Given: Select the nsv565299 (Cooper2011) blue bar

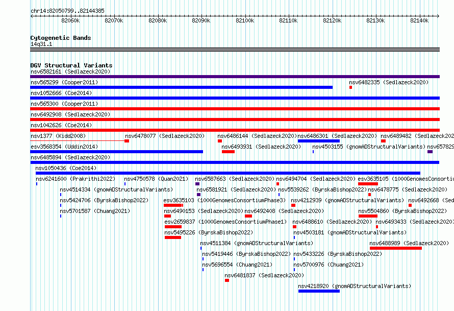Looking at the screenshot, I should [181, 87].
